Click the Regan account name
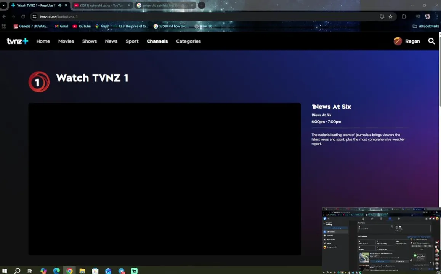The height and width of the screenshot is (274, 441). click(x=412, y=41)
